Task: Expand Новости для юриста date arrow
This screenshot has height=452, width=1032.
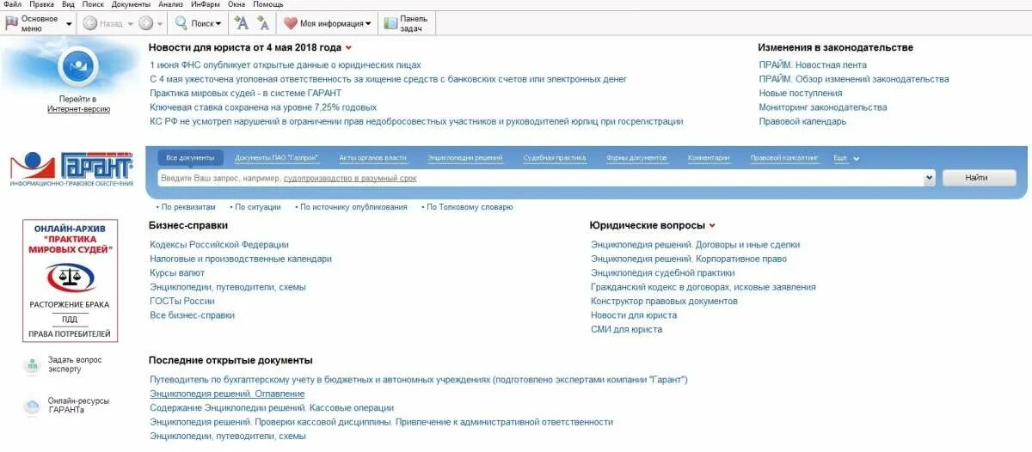Action: 348,48
